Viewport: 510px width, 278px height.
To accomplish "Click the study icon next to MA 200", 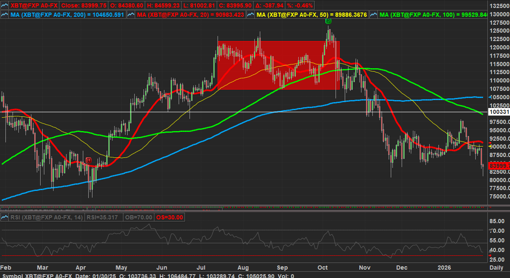I will pos(5,15).
